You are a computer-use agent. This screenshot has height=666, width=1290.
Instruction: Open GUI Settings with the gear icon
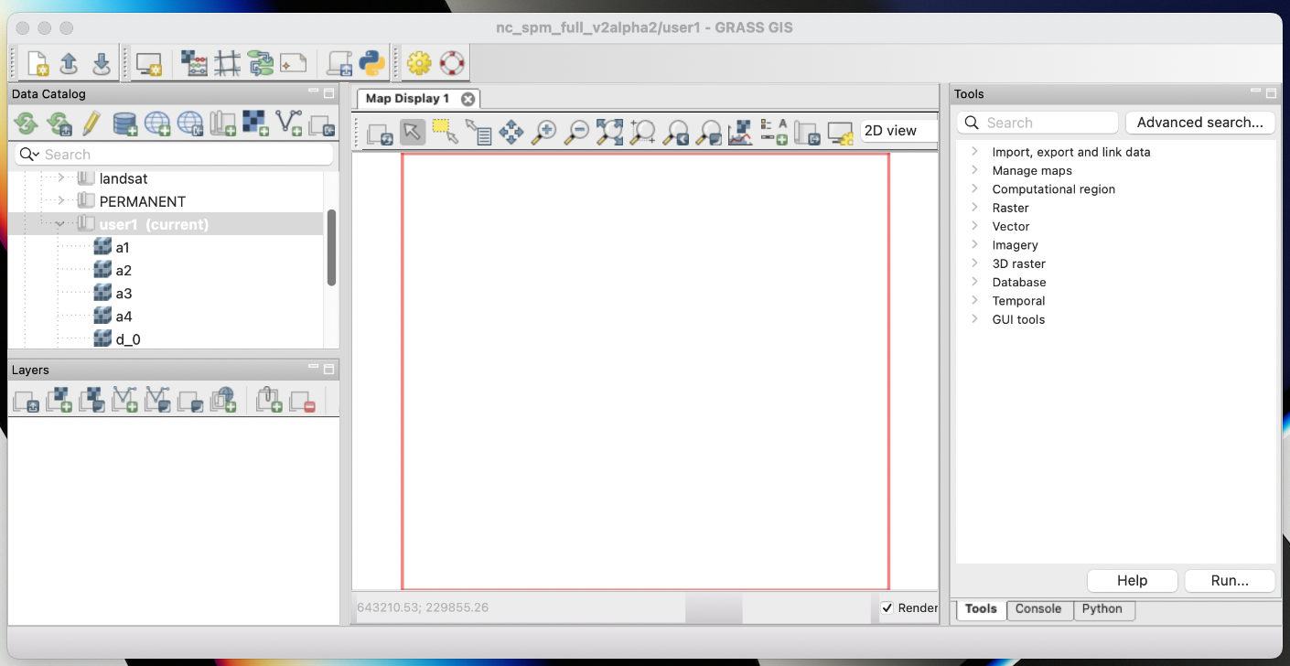point(419,63)
